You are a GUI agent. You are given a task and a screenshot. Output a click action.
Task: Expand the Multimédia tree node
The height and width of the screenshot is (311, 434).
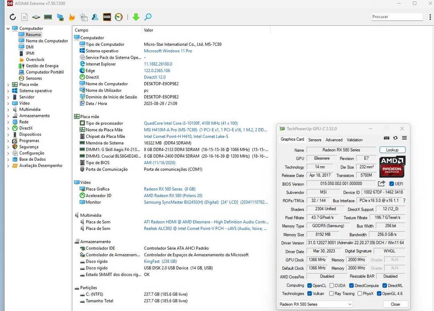(8, 110)
